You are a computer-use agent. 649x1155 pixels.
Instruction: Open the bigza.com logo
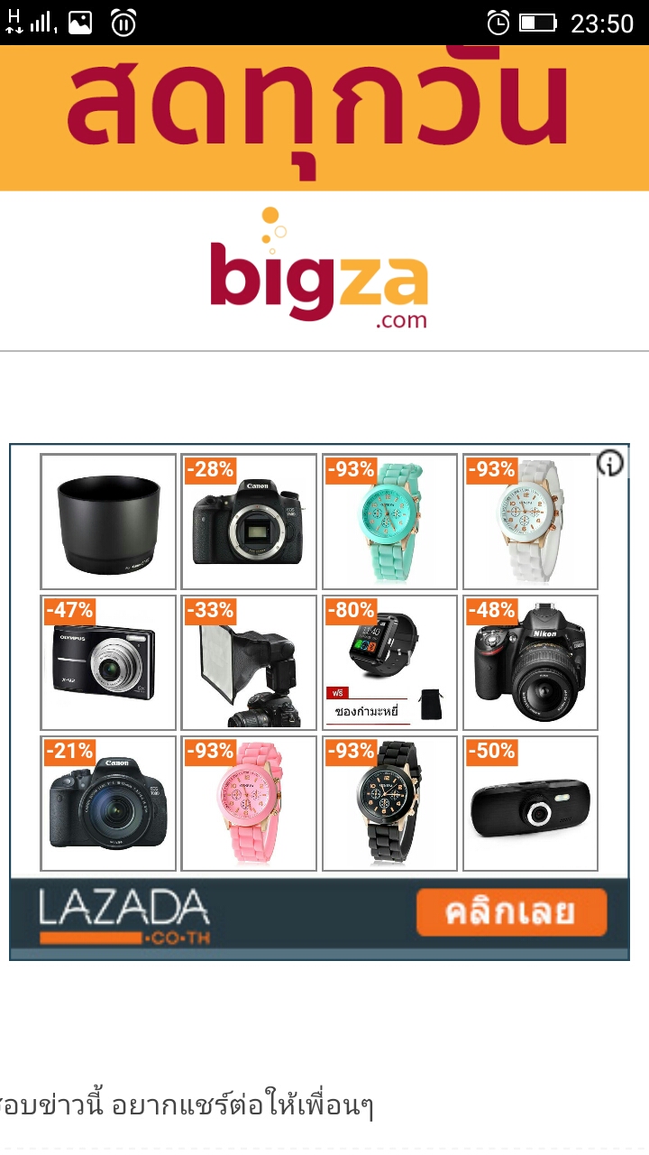click(319, 269)
